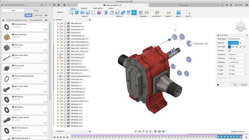
Task: Click OK in the Move/Copy dialog
Action: pos(235,85)
